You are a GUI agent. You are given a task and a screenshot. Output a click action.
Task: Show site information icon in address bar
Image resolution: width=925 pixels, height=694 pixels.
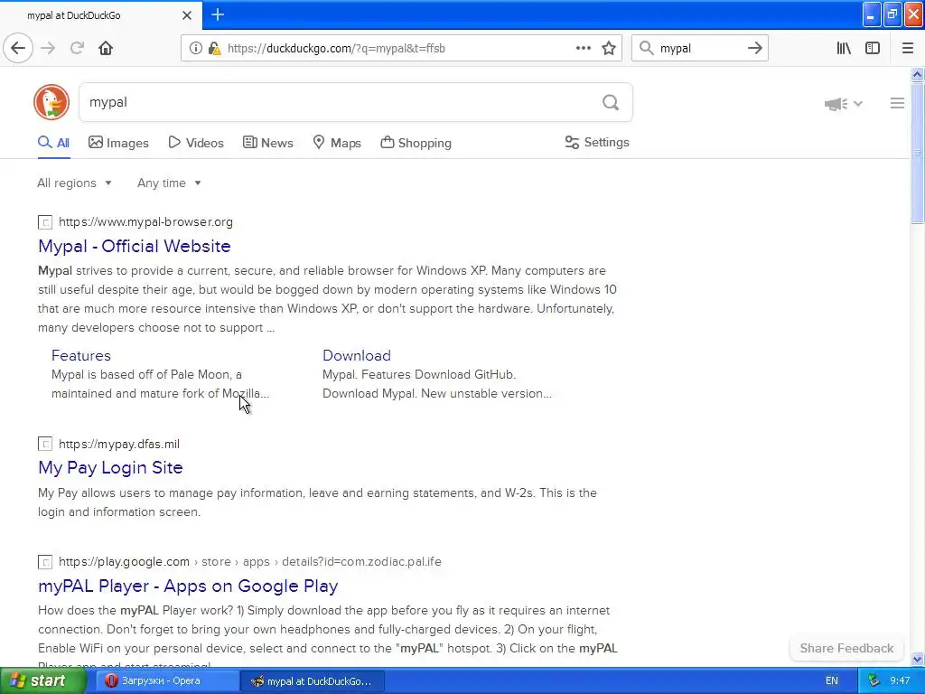click(195, 49)
